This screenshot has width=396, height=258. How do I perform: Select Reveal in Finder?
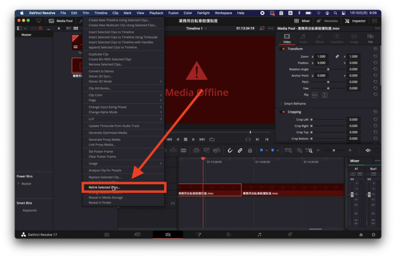(124, 203)
